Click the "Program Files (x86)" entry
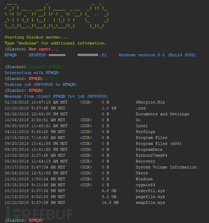Image resolution: width=209 pixels, height=223 pixels. 159,144
